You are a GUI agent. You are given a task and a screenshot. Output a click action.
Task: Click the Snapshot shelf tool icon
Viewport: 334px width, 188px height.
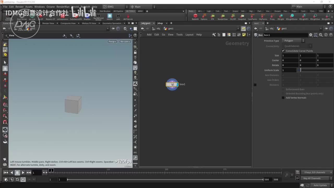(x=242, y=16)
